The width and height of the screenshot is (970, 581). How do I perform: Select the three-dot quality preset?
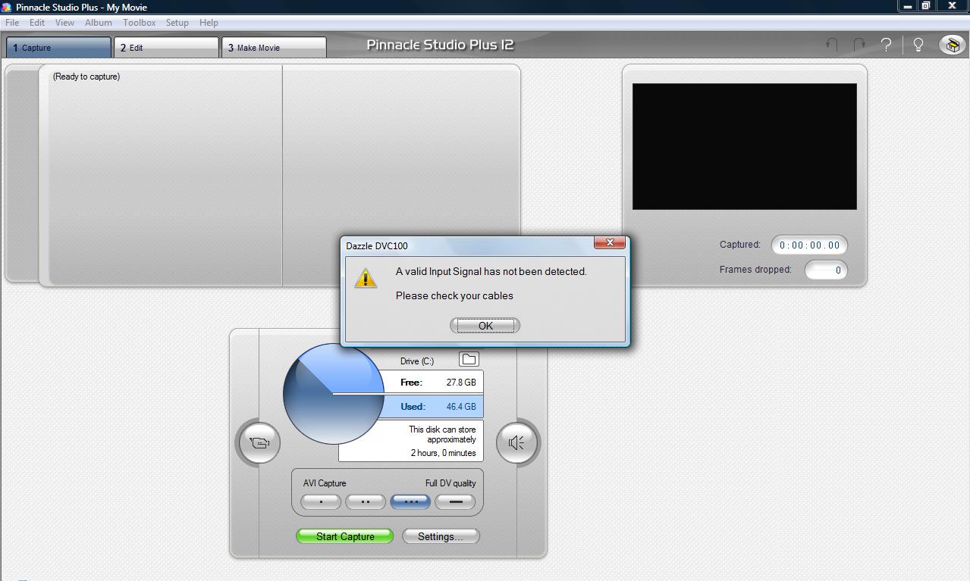click(410, 501)
